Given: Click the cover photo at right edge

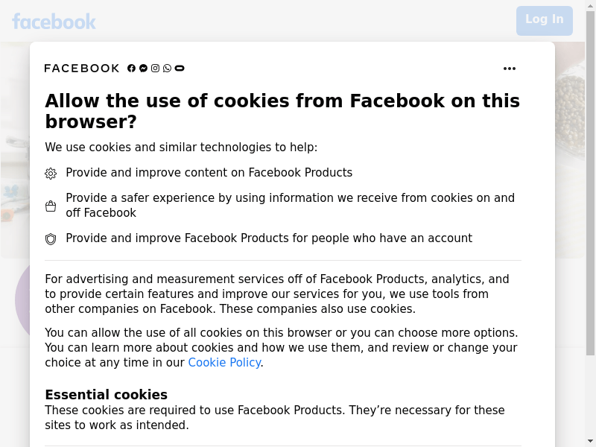Looking at the screenshot, I should coord(570,150).
